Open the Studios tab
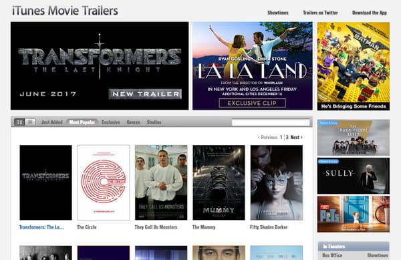 pyautogui.click(x=154, y=122)
